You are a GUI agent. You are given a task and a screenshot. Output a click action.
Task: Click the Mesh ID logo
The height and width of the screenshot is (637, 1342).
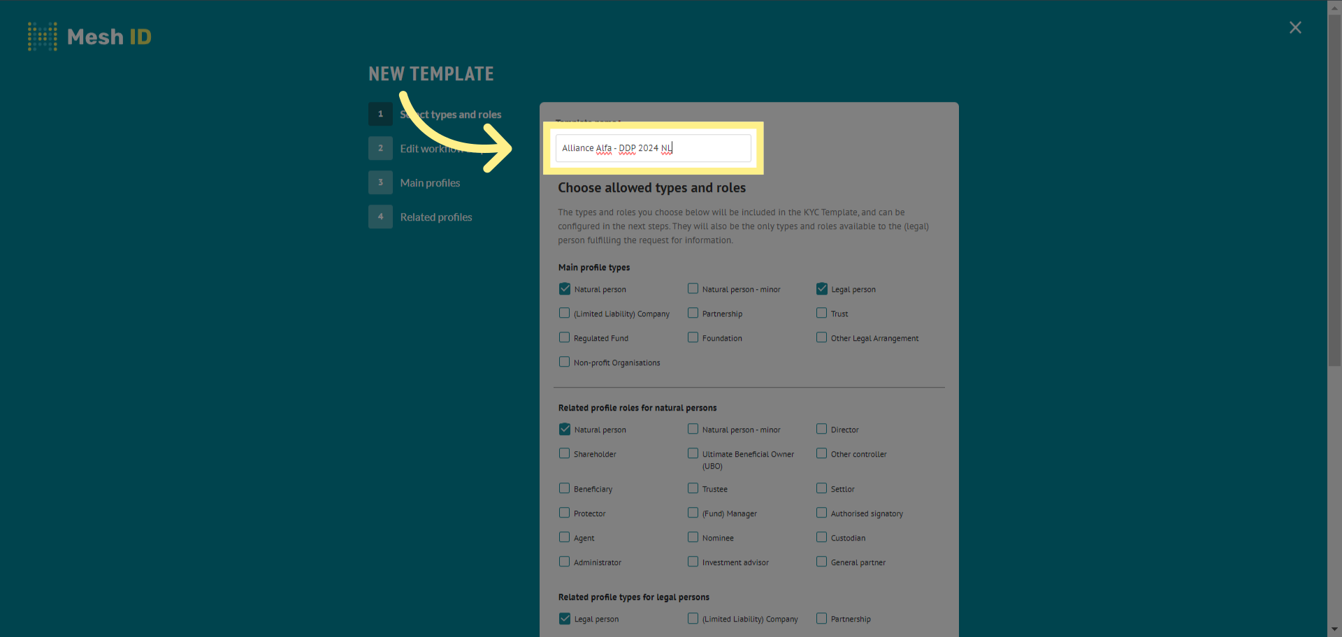(x=89, y=36)
